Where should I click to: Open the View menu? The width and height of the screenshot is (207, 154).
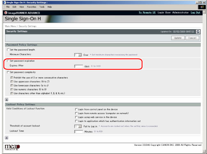(22, 7)
